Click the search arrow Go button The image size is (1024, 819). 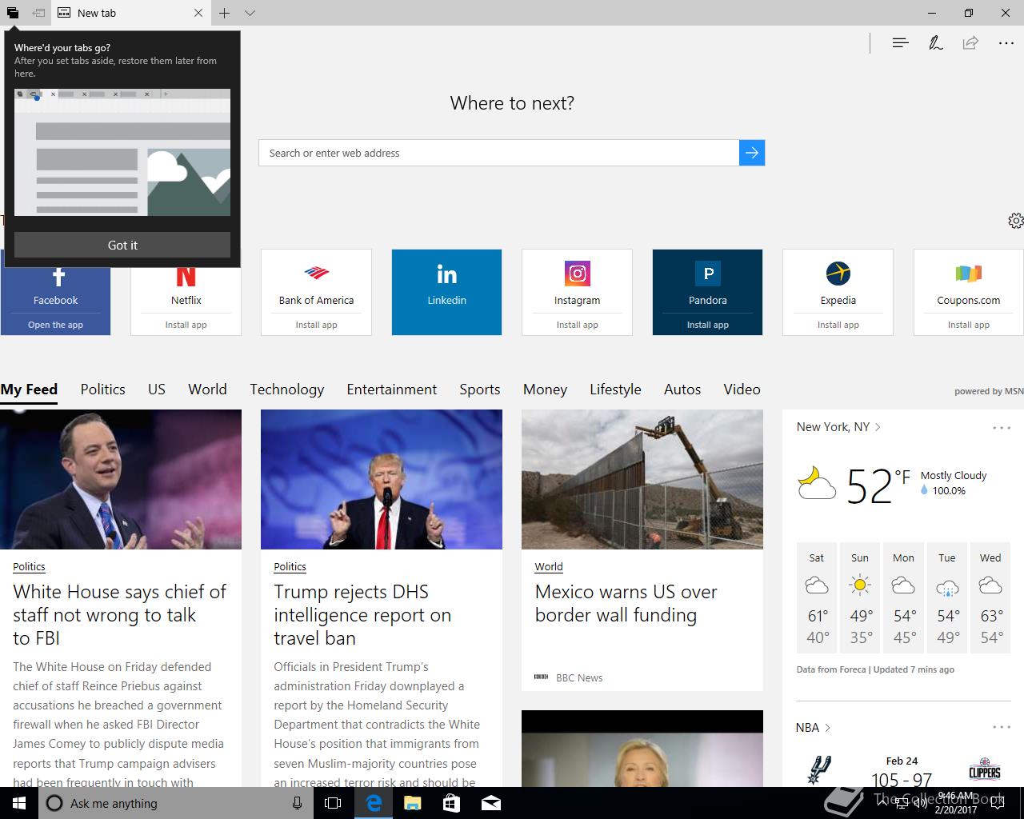pyautogui.click(x=752, y=153)
